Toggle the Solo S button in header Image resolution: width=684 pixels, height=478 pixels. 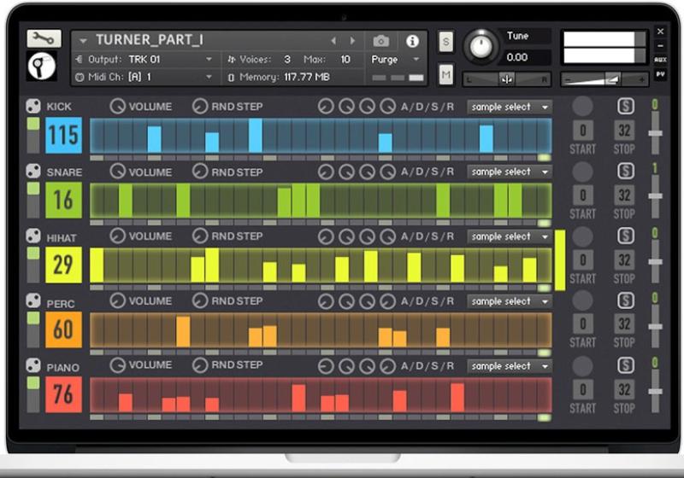(x=446, y=42)
